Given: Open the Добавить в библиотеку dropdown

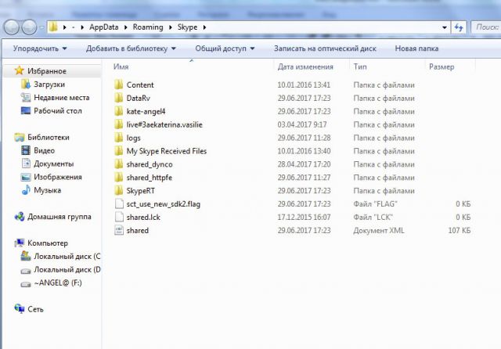Looking at the screenshot, I should (131, 49).
